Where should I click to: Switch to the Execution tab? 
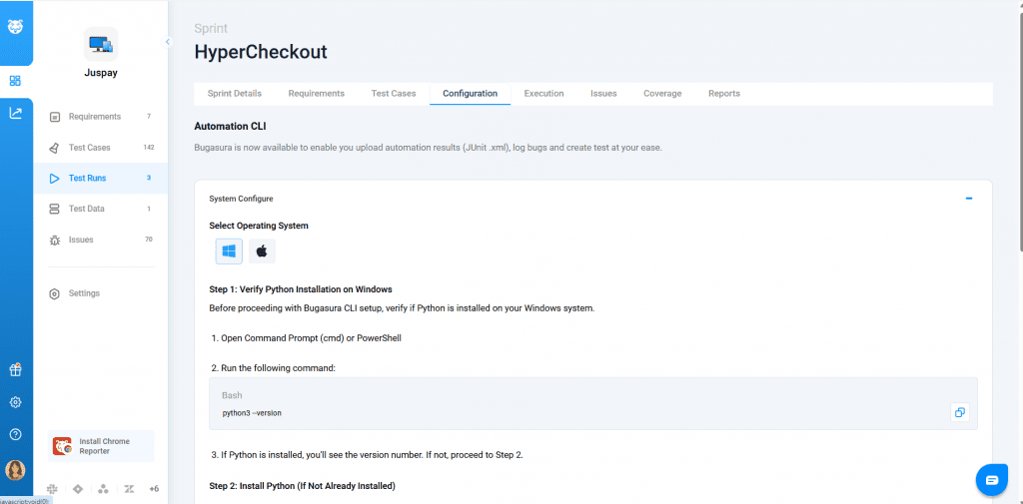544,93
